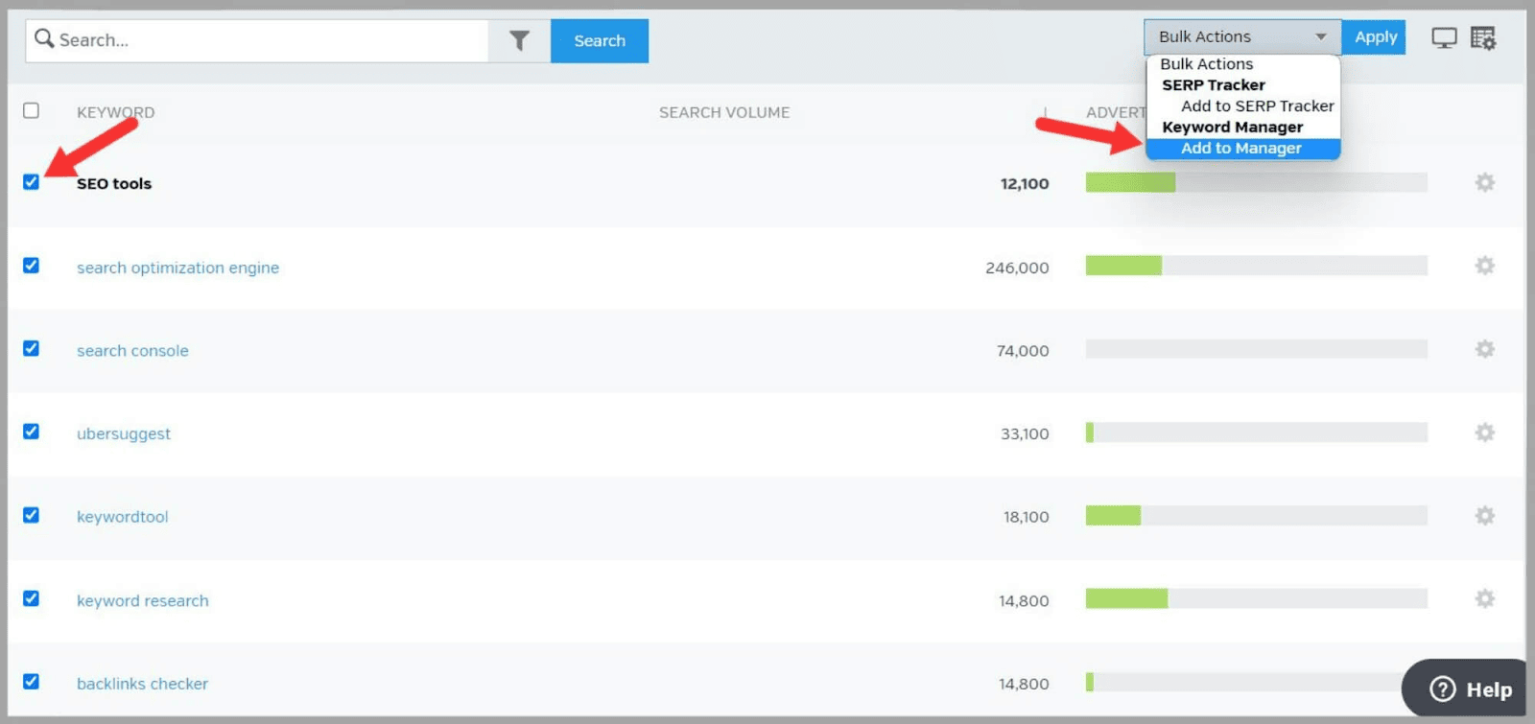Sort by the Keyword column header
Image resolution: width=1535 pixels, height=724 pixels.
(x=115, y=112)
